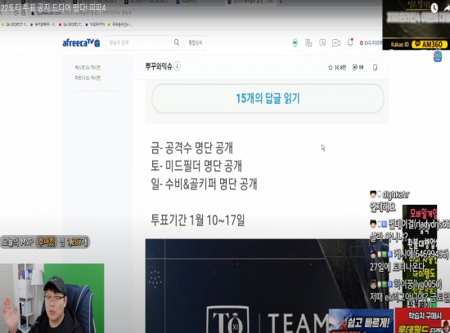
Task: Click the 오늘의 MVP overlay badge
Action: (45, 242)
